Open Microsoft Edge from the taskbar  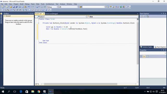coord(21,92)
